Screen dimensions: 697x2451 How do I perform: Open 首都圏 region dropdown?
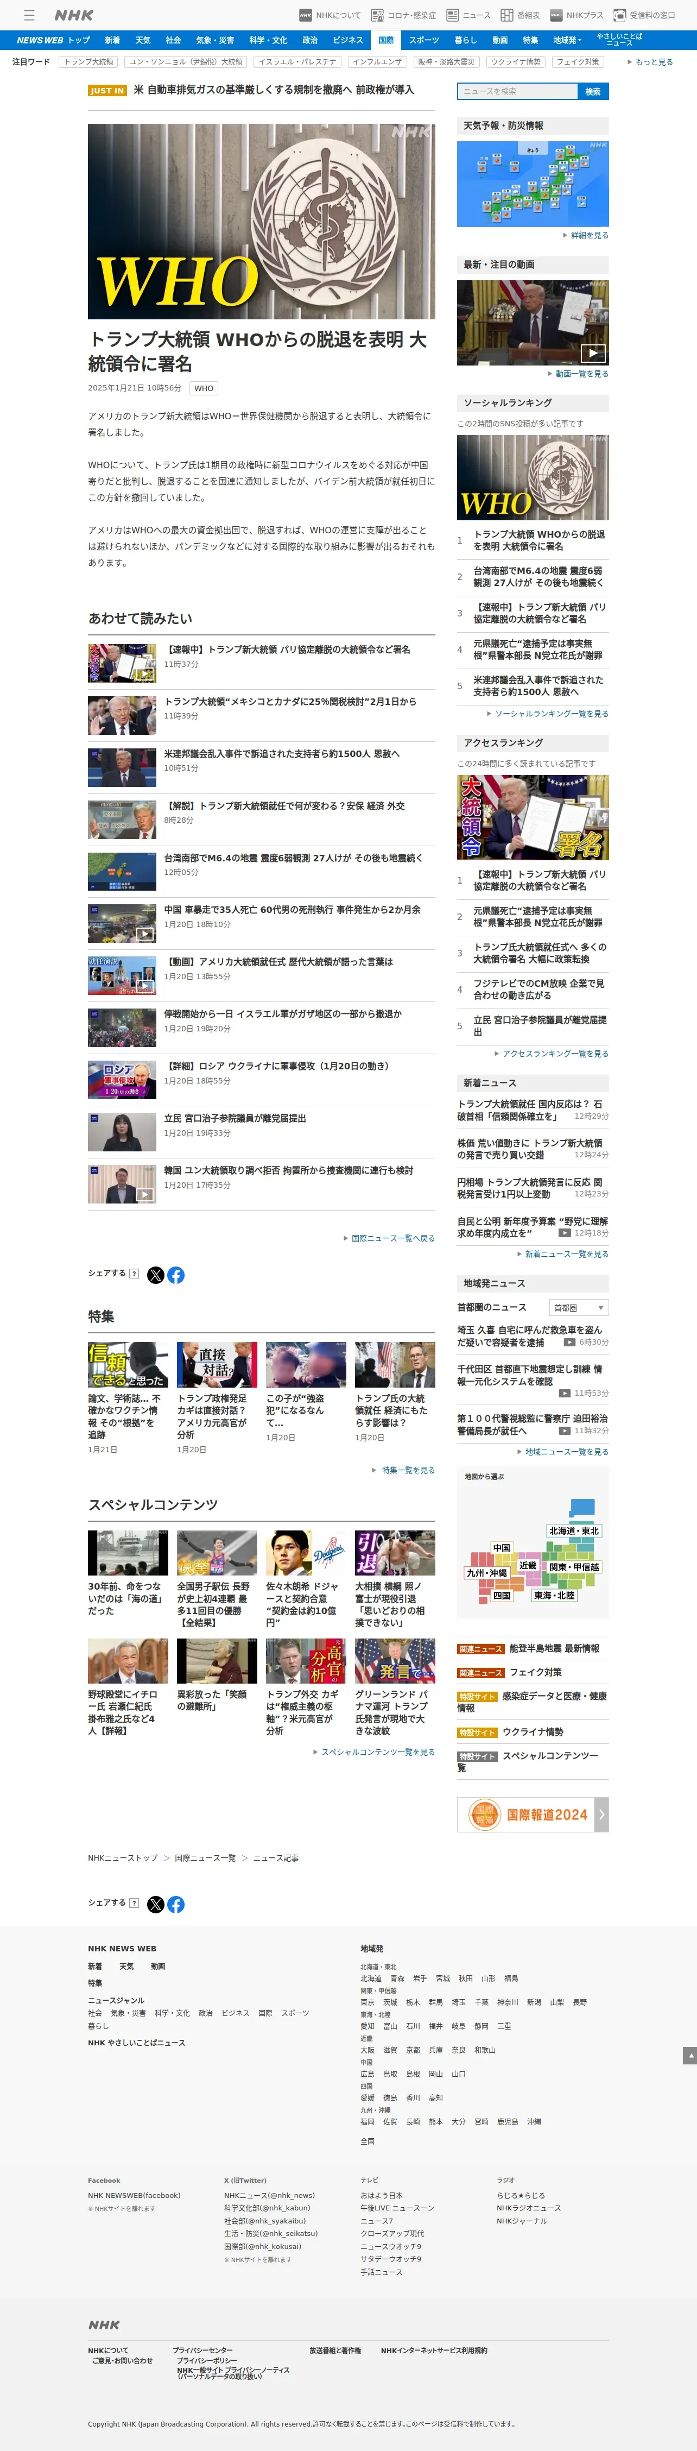point(578,1308)
